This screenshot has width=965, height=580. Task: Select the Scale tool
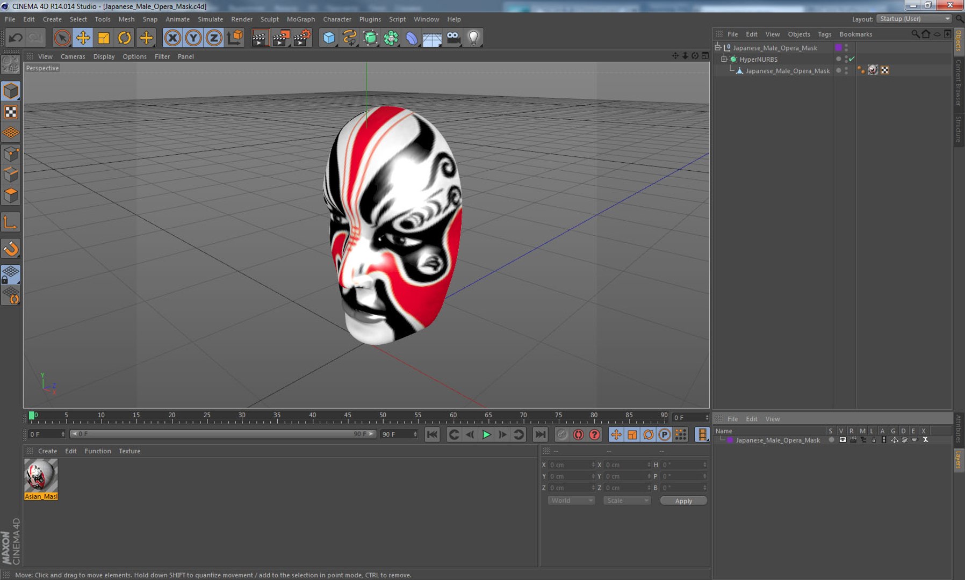pyautogui.click(x=104, y=38)
